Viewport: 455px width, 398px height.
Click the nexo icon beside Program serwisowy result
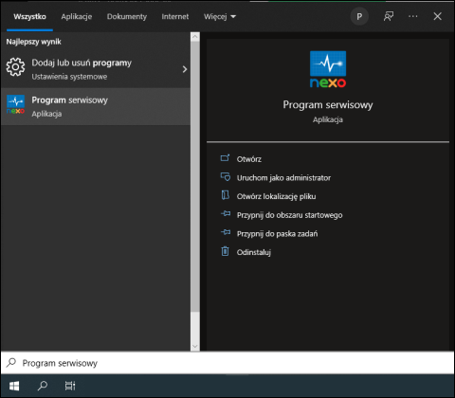point(15,104)
